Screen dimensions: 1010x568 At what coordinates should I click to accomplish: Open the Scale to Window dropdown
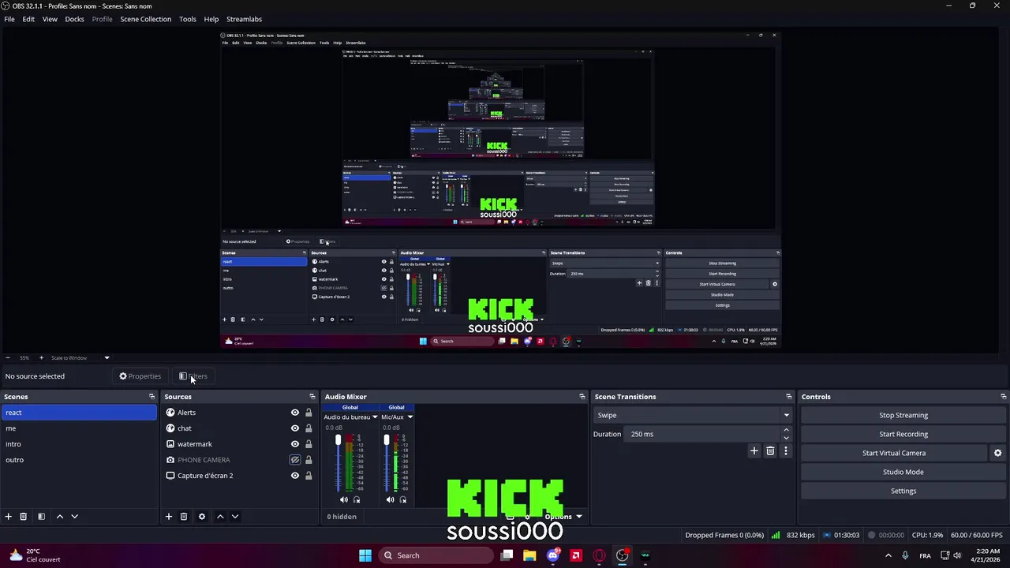point(80,358)
